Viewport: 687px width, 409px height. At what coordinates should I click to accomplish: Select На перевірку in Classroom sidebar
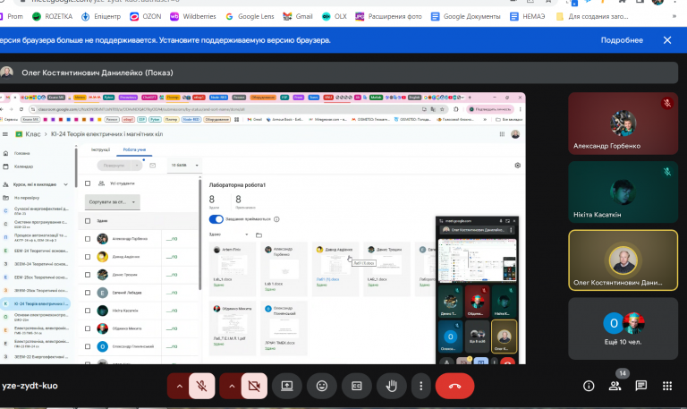[26, 198]
